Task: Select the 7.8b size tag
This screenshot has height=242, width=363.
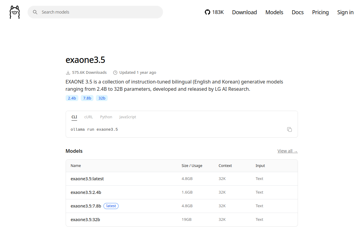Action: coord(87,98)
